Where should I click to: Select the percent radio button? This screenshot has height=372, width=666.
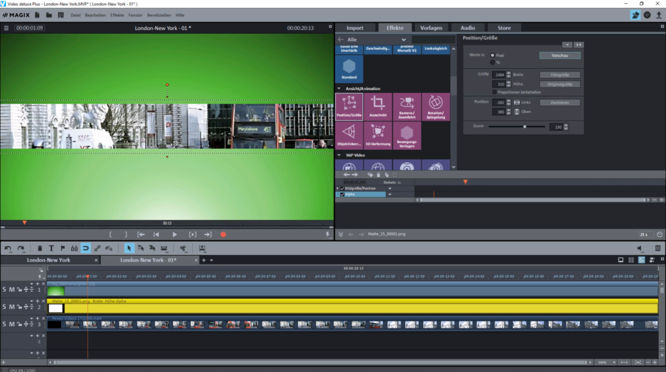click(492, 62)
